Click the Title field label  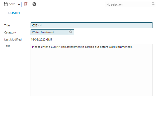(7, 25)
